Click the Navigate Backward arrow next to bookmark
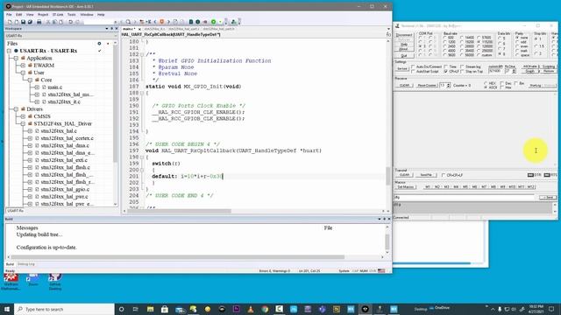The image size is (561, 315). pos(155,22)
